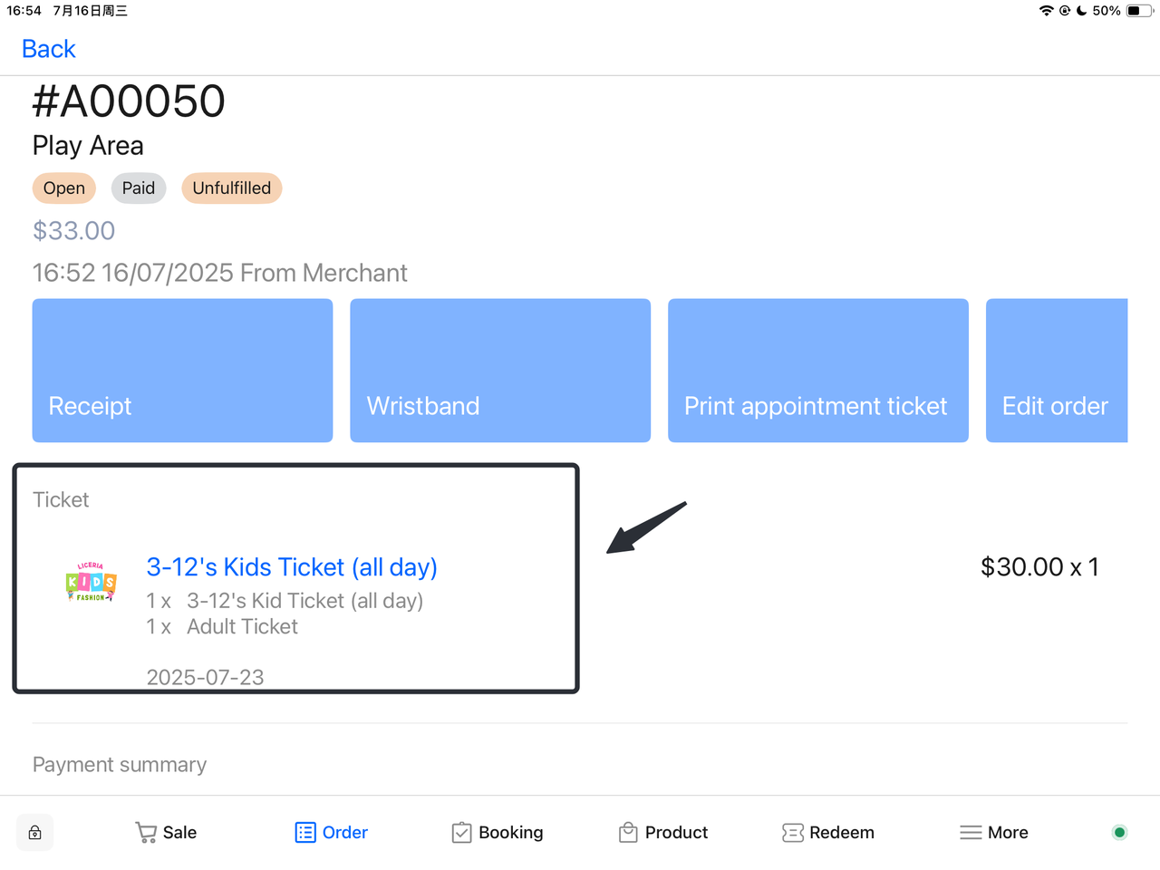
Task: Tap the Redeem ticket icon
Action: click(792, 833)
